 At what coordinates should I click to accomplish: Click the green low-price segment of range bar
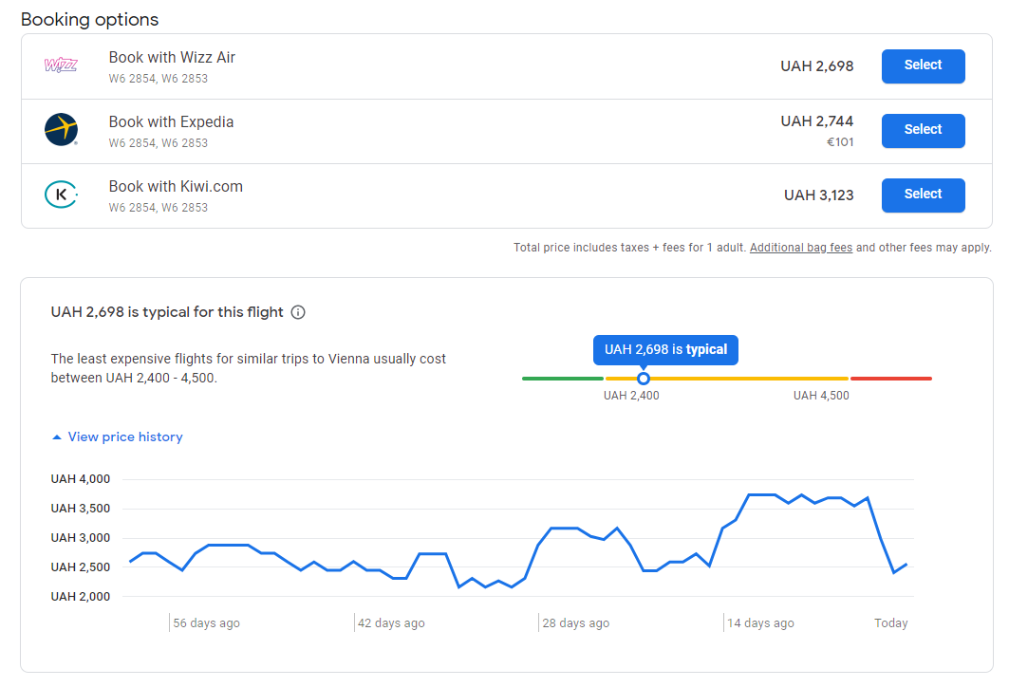562,379
